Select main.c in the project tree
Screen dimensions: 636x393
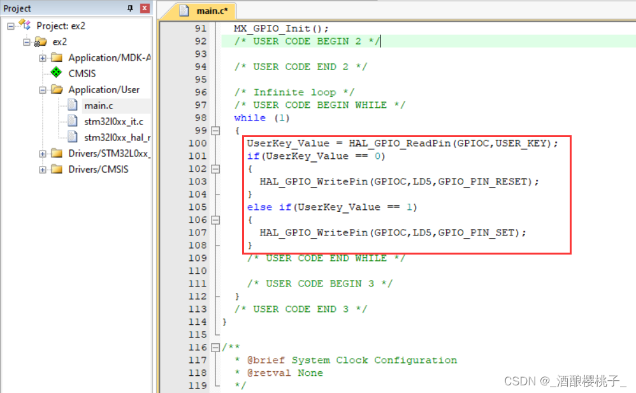pyautogui.click(x=99, y=105)
